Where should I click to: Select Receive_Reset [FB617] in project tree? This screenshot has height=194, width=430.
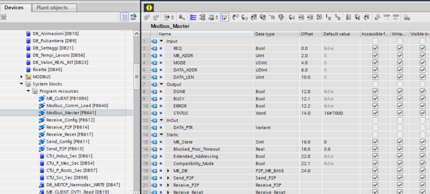70,134
